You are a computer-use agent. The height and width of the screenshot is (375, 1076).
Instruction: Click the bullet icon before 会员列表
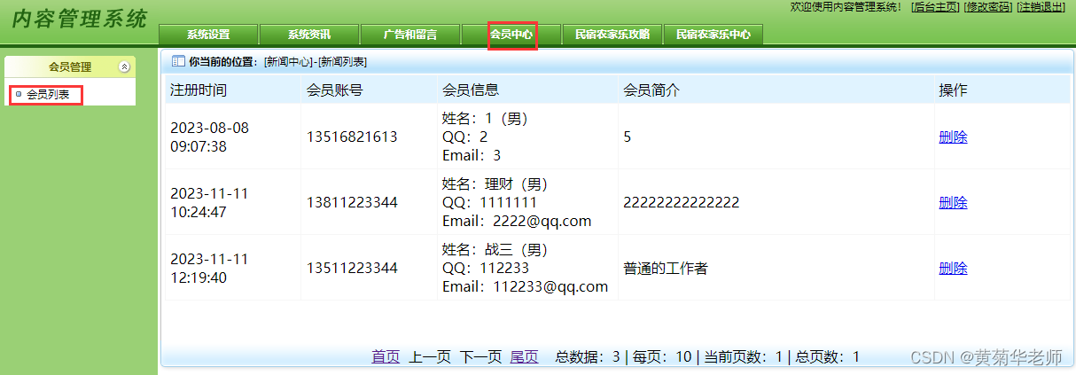pyautogui.click(x=19, y=93)
